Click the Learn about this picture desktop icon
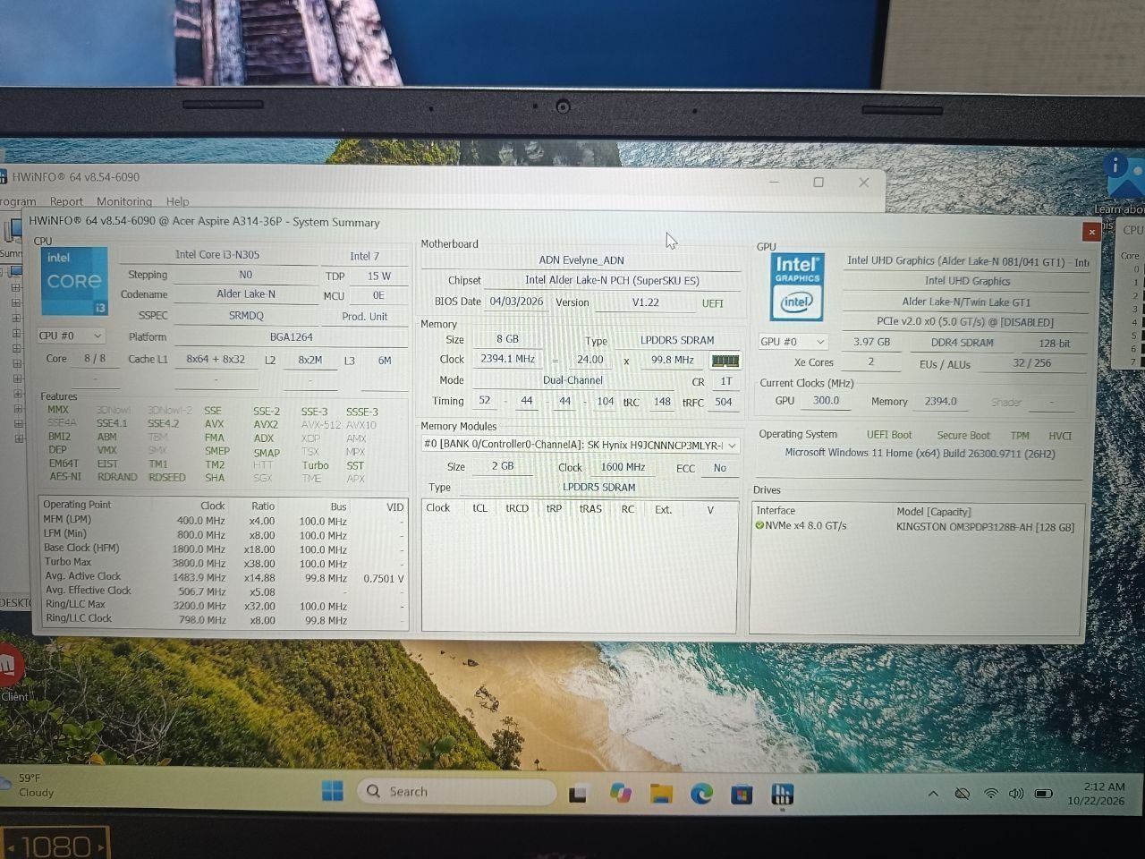Viewport: 1145px width, 859px height. (1123, 185)
